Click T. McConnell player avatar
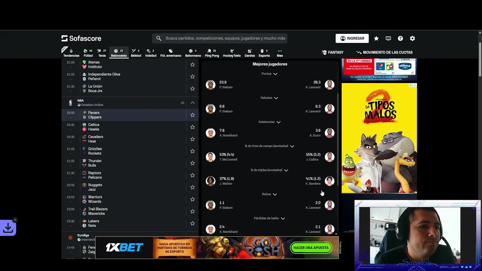Screen dimensions: 482x271 tap(210, 157)
